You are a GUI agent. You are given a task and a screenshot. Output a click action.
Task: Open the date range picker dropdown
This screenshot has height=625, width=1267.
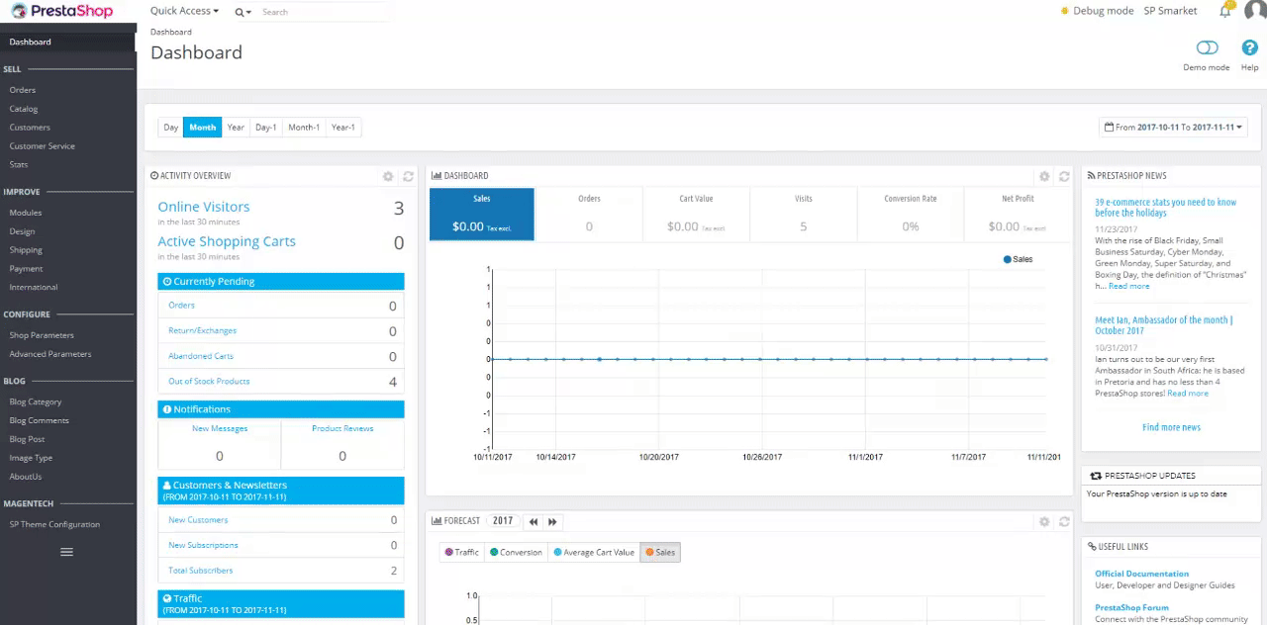coord(1172,127)
